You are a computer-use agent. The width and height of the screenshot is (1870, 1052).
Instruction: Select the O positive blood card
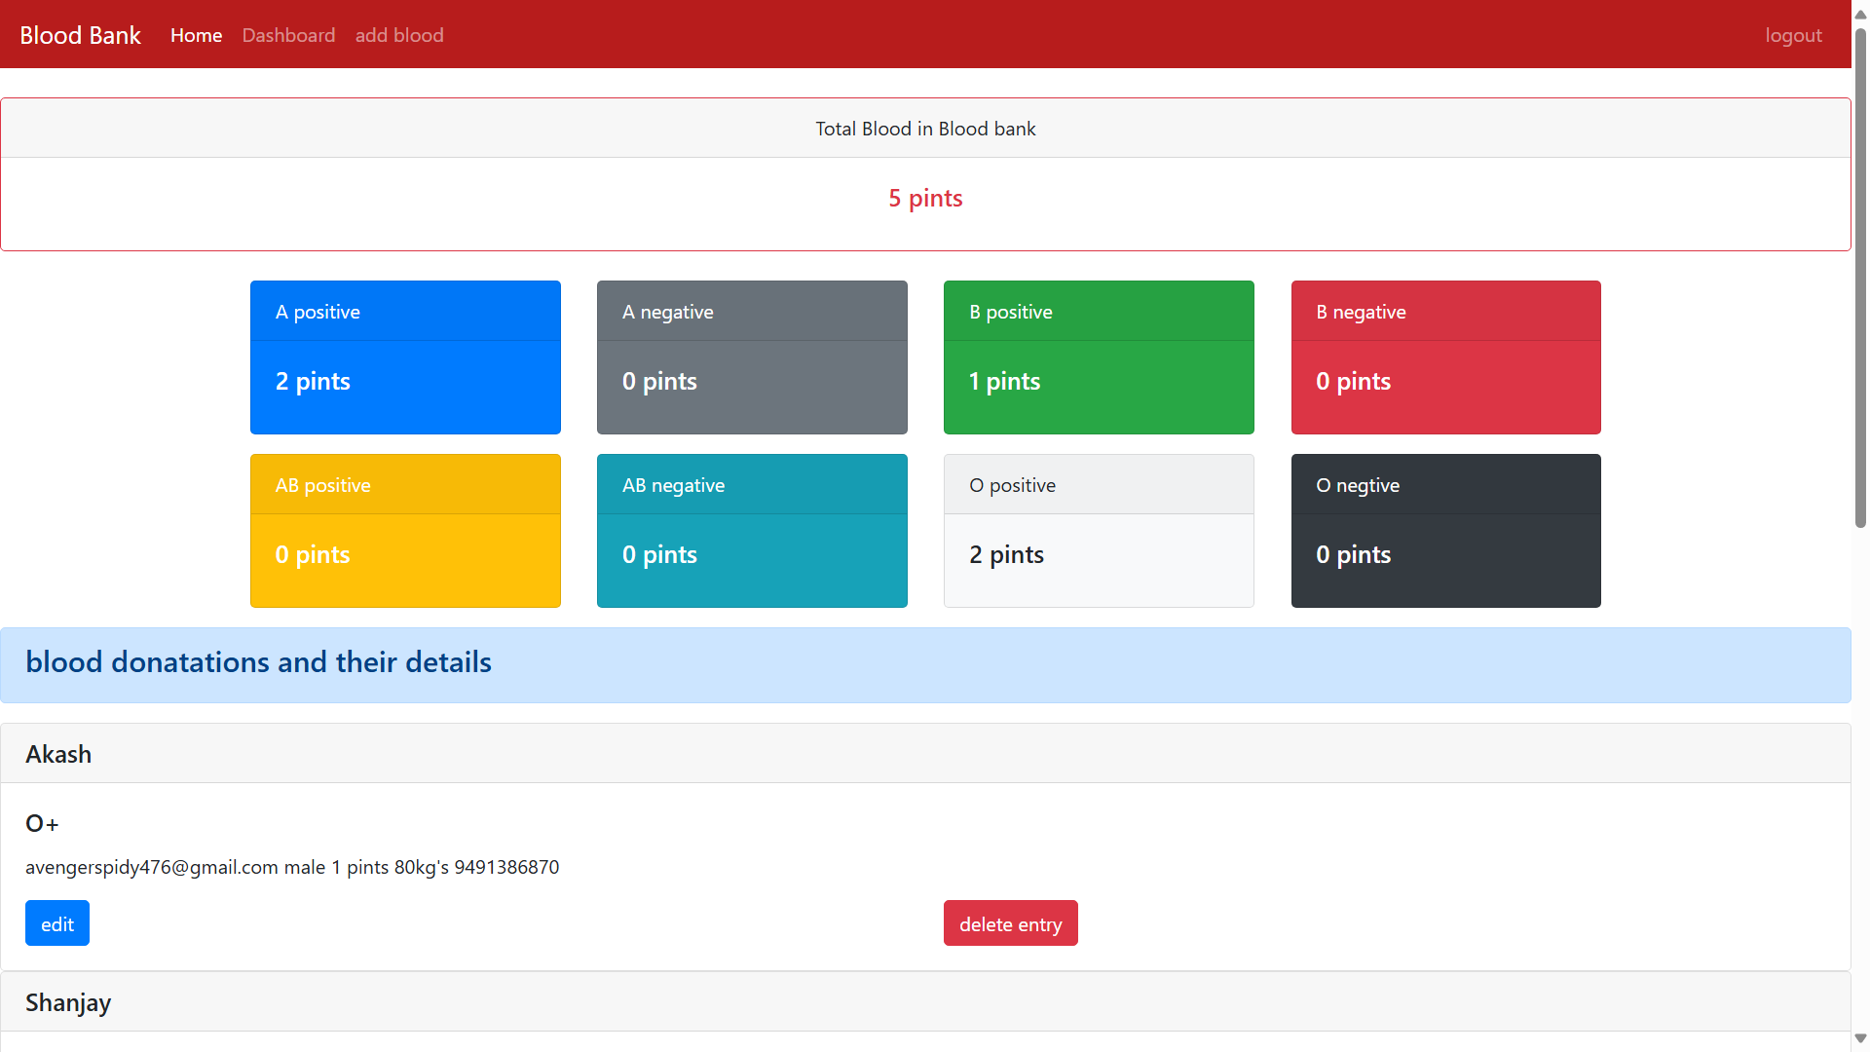(1099, 531)
